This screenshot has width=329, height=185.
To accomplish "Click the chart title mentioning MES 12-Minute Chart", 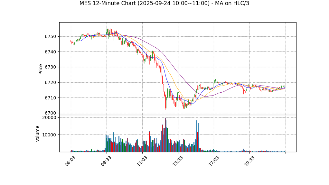I will pyautogui.click(x=164, y=3).
